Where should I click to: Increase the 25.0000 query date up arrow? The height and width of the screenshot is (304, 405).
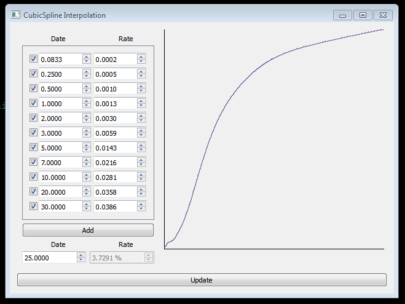click(x=81, y=255)
